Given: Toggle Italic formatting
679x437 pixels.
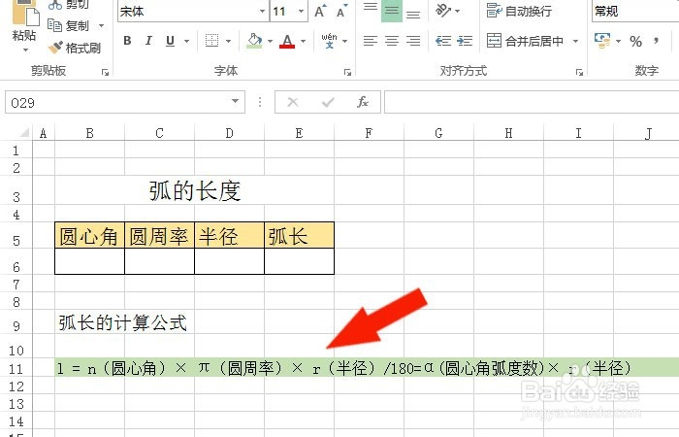Looking at the screenshot, I should click(x=148, y=41).
